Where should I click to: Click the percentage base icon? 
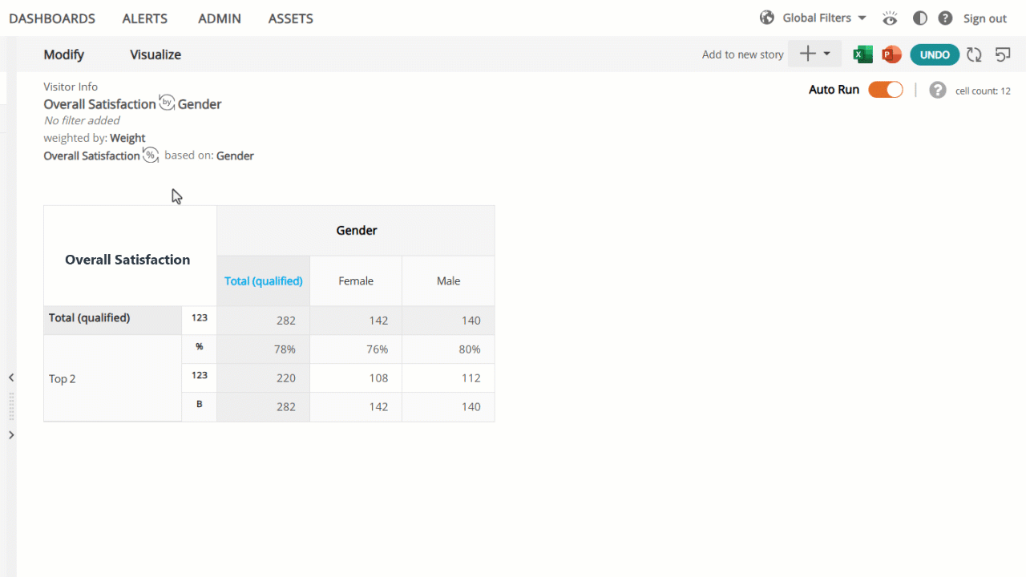tap(151, 155)
